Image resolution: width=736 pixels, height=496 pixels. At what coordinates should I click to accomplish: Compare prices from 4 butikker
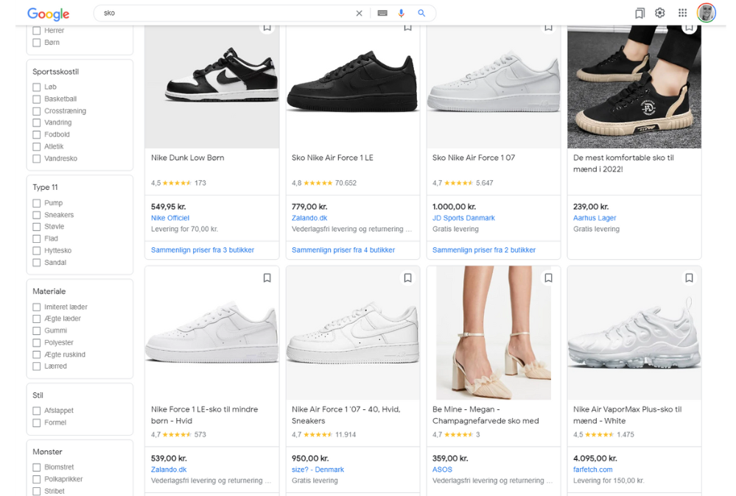(343, 250)
